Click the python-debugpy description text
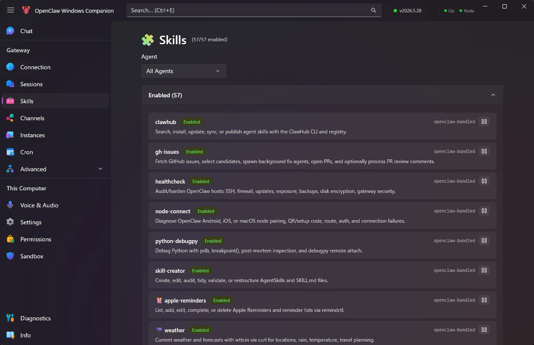Image resolution: width=534 pixels, height=345 pixels. 259,251
